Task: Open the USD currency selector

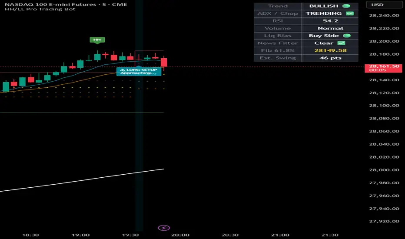Action: (384, 5)
